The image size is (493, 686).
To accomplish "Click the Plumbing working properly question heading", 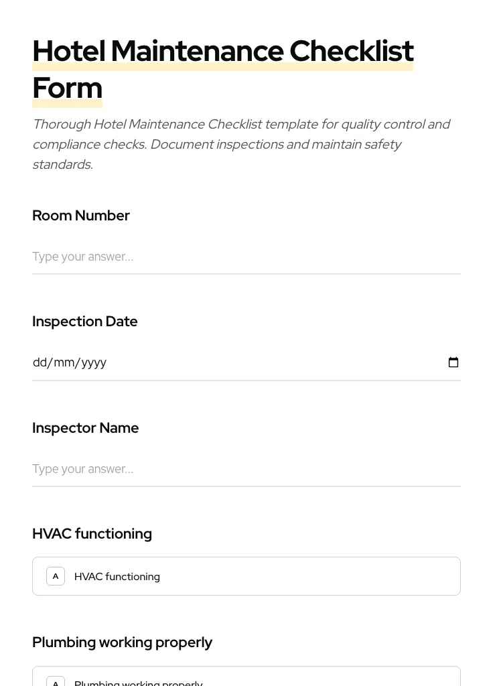I will [122, 641].
